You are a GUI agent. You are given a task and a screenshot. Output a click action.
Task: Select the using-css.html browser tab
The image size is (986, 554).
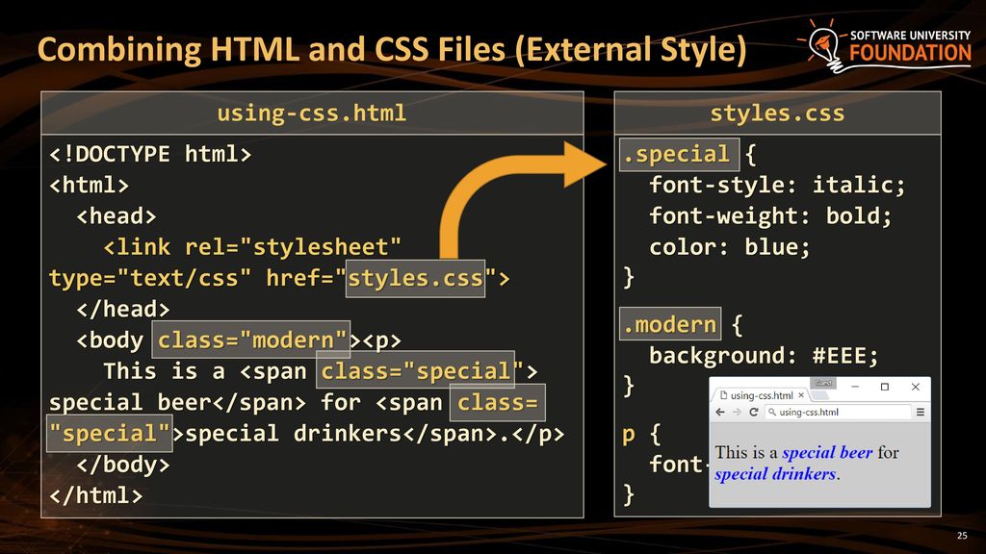(x=761, y=395)
